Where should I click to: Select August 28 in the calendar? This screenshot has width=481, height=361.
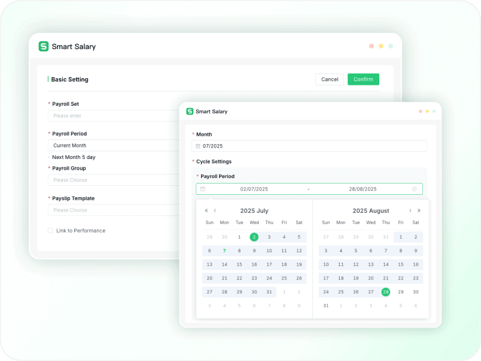click(x=386, y=292)
